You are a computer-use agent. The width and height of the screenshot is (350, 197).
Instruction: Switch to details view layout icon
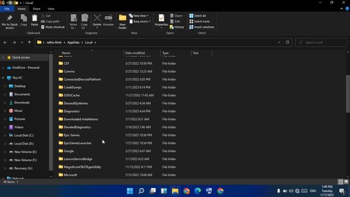coord(341,182)
